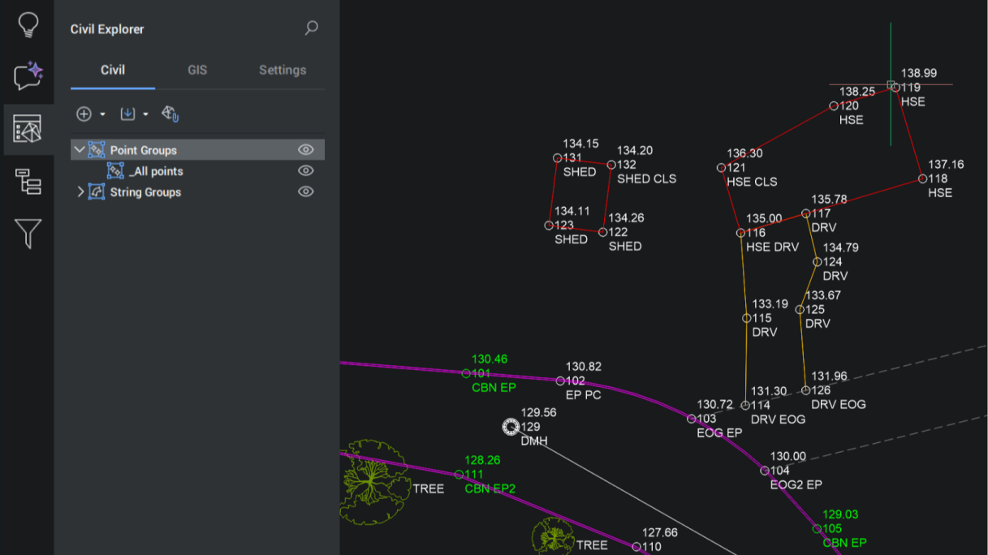Click the HSE CLS label at point 121
Viewport: 988px width, 555px height.
pyautogui.click(x=752, y=182)
